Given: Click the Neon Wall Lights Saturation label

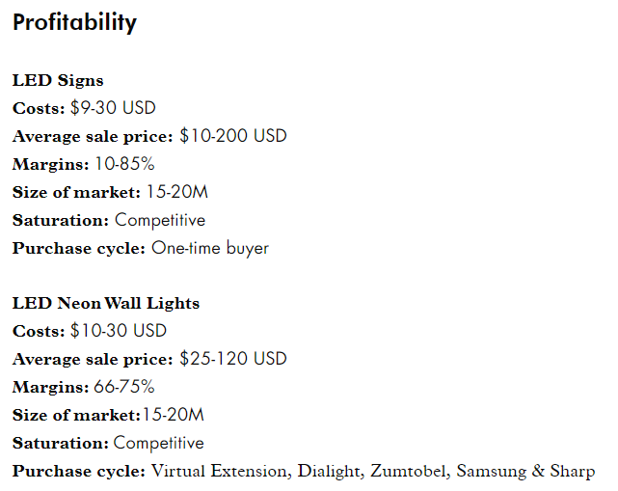Looking at the screenshot, I should point(61,444).
